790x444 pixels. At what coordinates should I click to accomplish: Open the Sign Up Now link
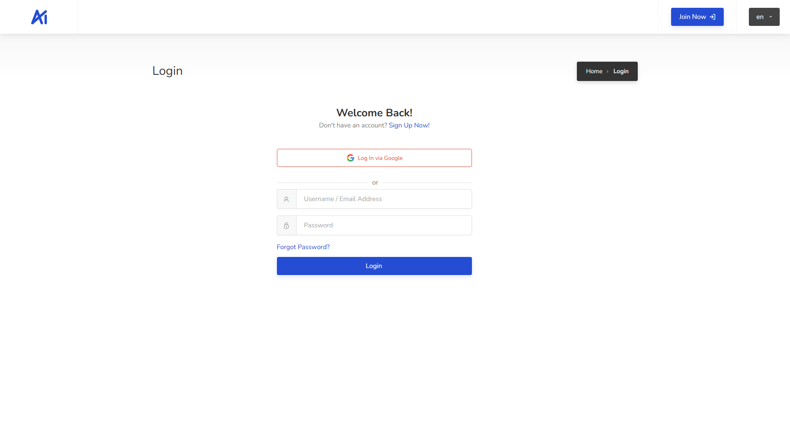click(409, 125)
